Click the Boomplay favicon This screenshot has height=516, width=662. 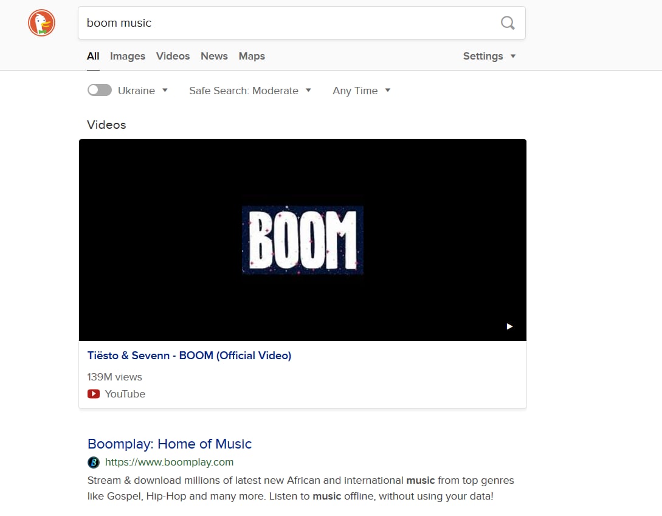93,463
